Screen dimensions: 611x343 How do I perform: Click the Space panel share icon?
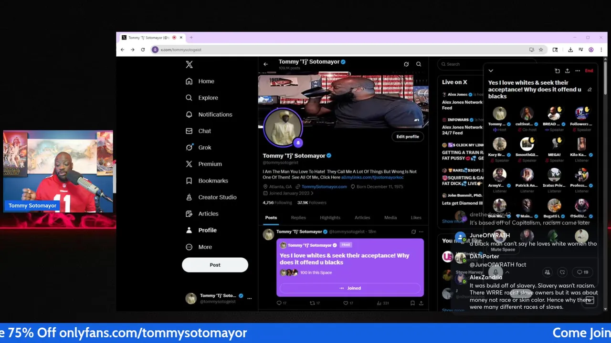(567, 71)
